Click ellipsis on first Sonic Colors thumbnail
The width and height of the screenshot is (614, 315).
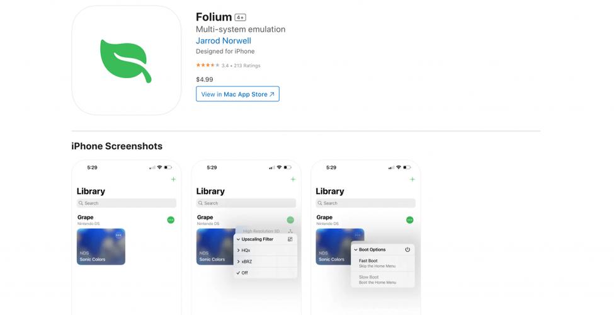118,235
